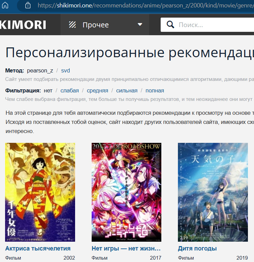Set filtering to нет

pyautogui.click(x=48, y=90)
